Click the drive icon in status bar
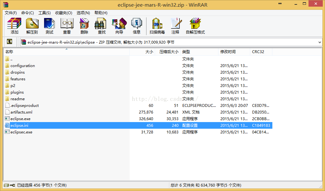This screenshot has width=325, height=191. [x=6, y=185]
